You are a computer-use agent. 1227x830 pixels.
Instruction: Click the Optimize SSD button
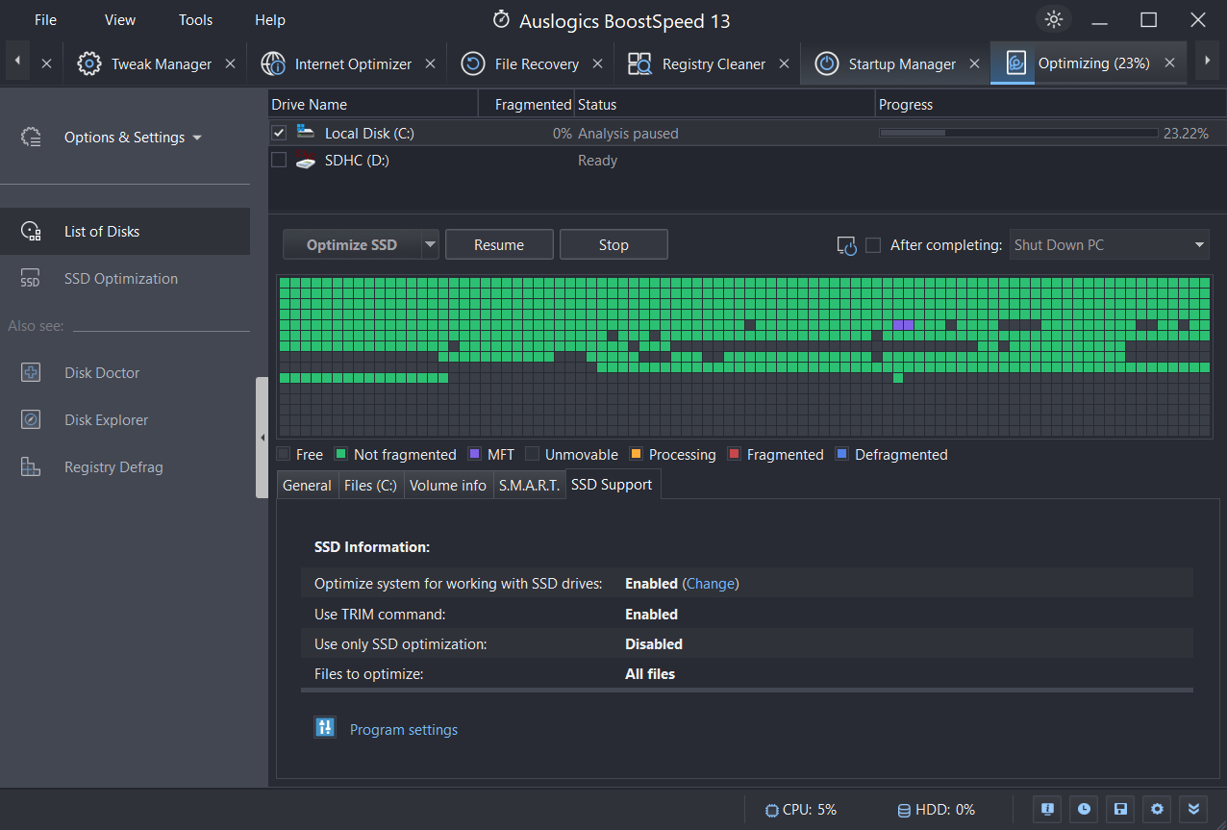pyautogui.click(x=352, y=245)
